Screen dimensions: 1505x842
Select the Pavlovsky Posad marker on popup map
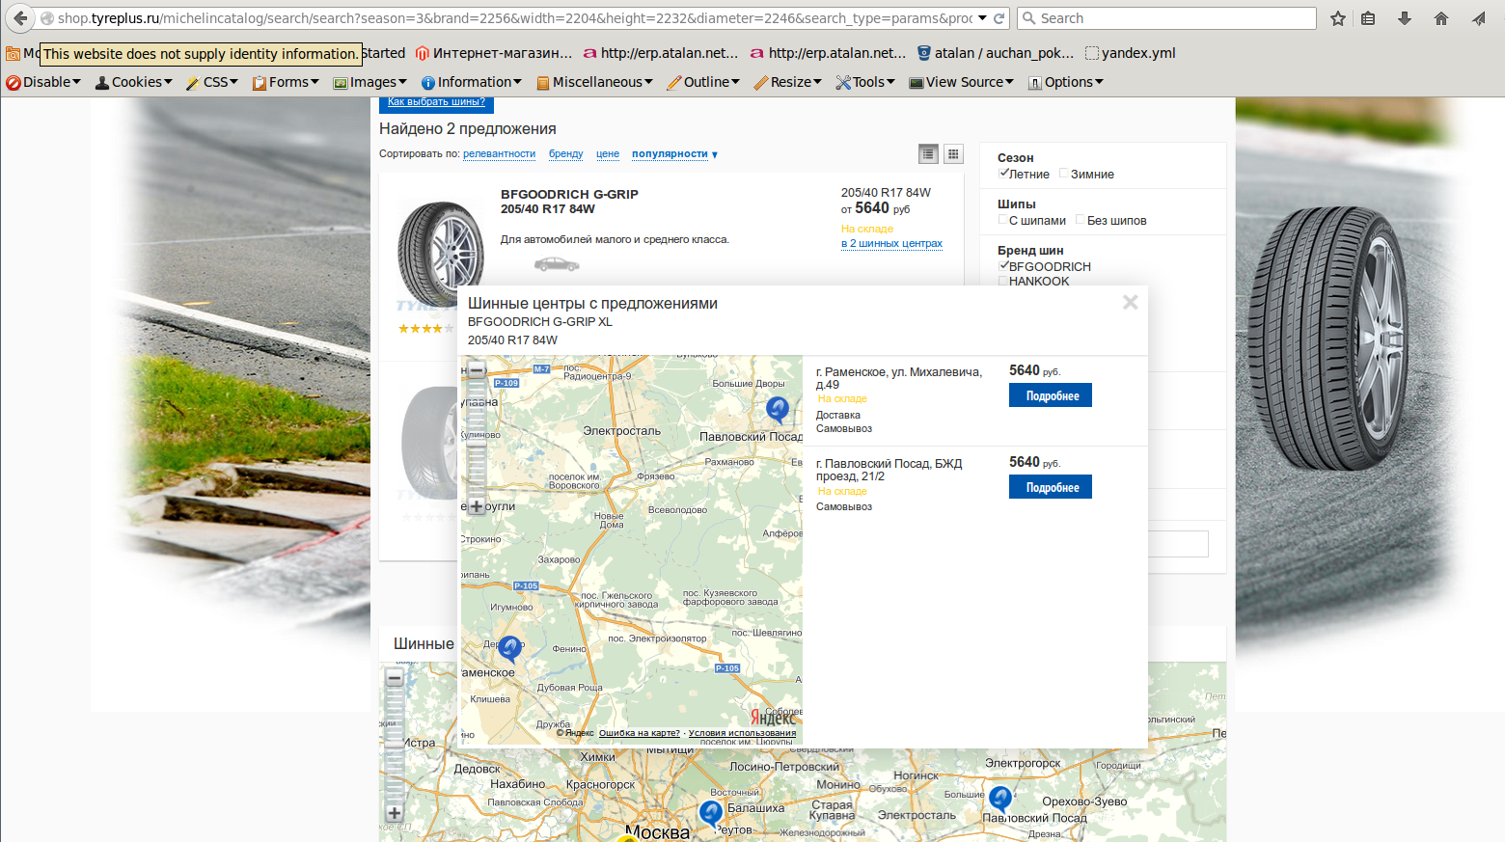(778, 410)
